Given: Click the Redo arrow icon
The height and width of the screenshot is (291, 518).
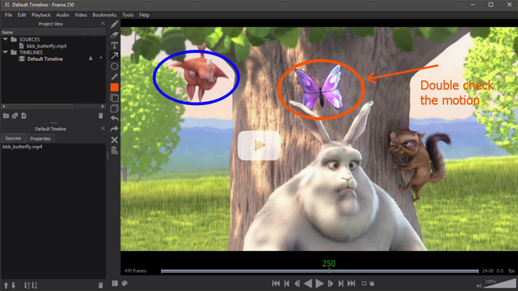Looking at the screenshot, I should pyautogui.click(x=114, y=128).
